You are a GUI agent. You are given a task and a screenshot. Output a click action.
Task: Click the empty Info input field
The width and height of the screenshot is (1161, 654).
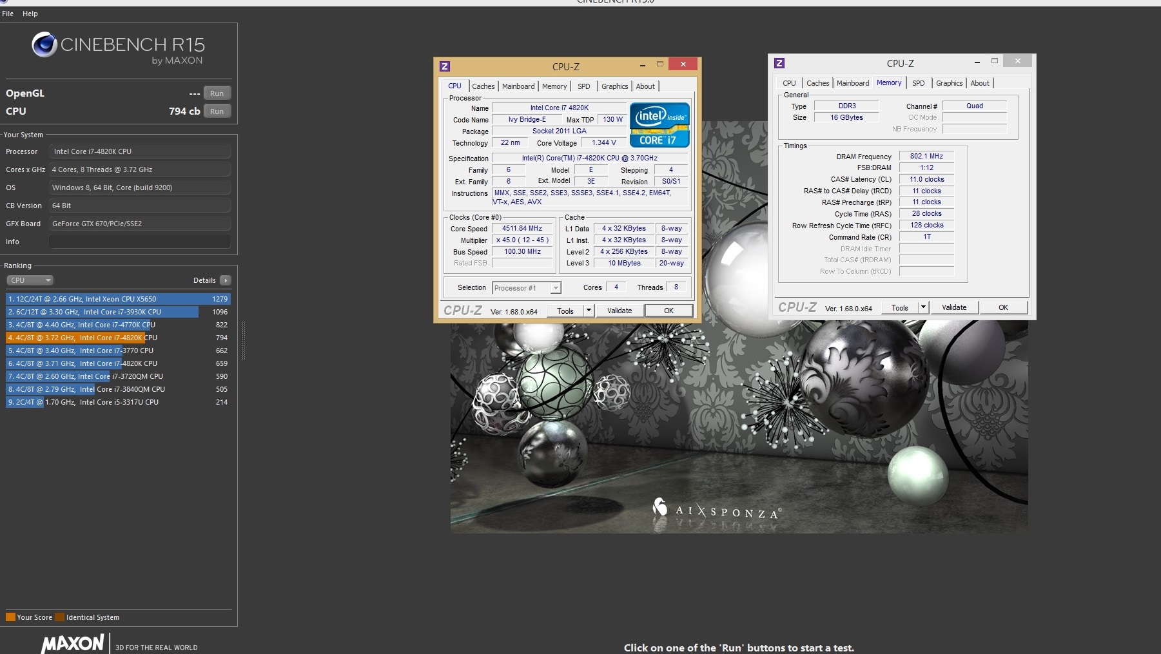point(140,242)
